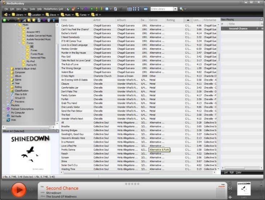Image resolution: width=265 pixels, height=200 pixels.
Task: Close the Now Playing panel
Action: point(262,20)
